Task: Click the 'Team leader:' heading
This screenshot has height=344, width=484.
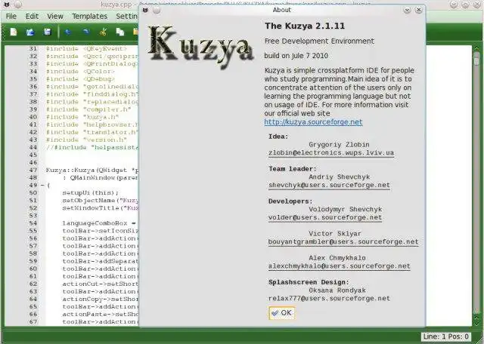Action: 293,169
